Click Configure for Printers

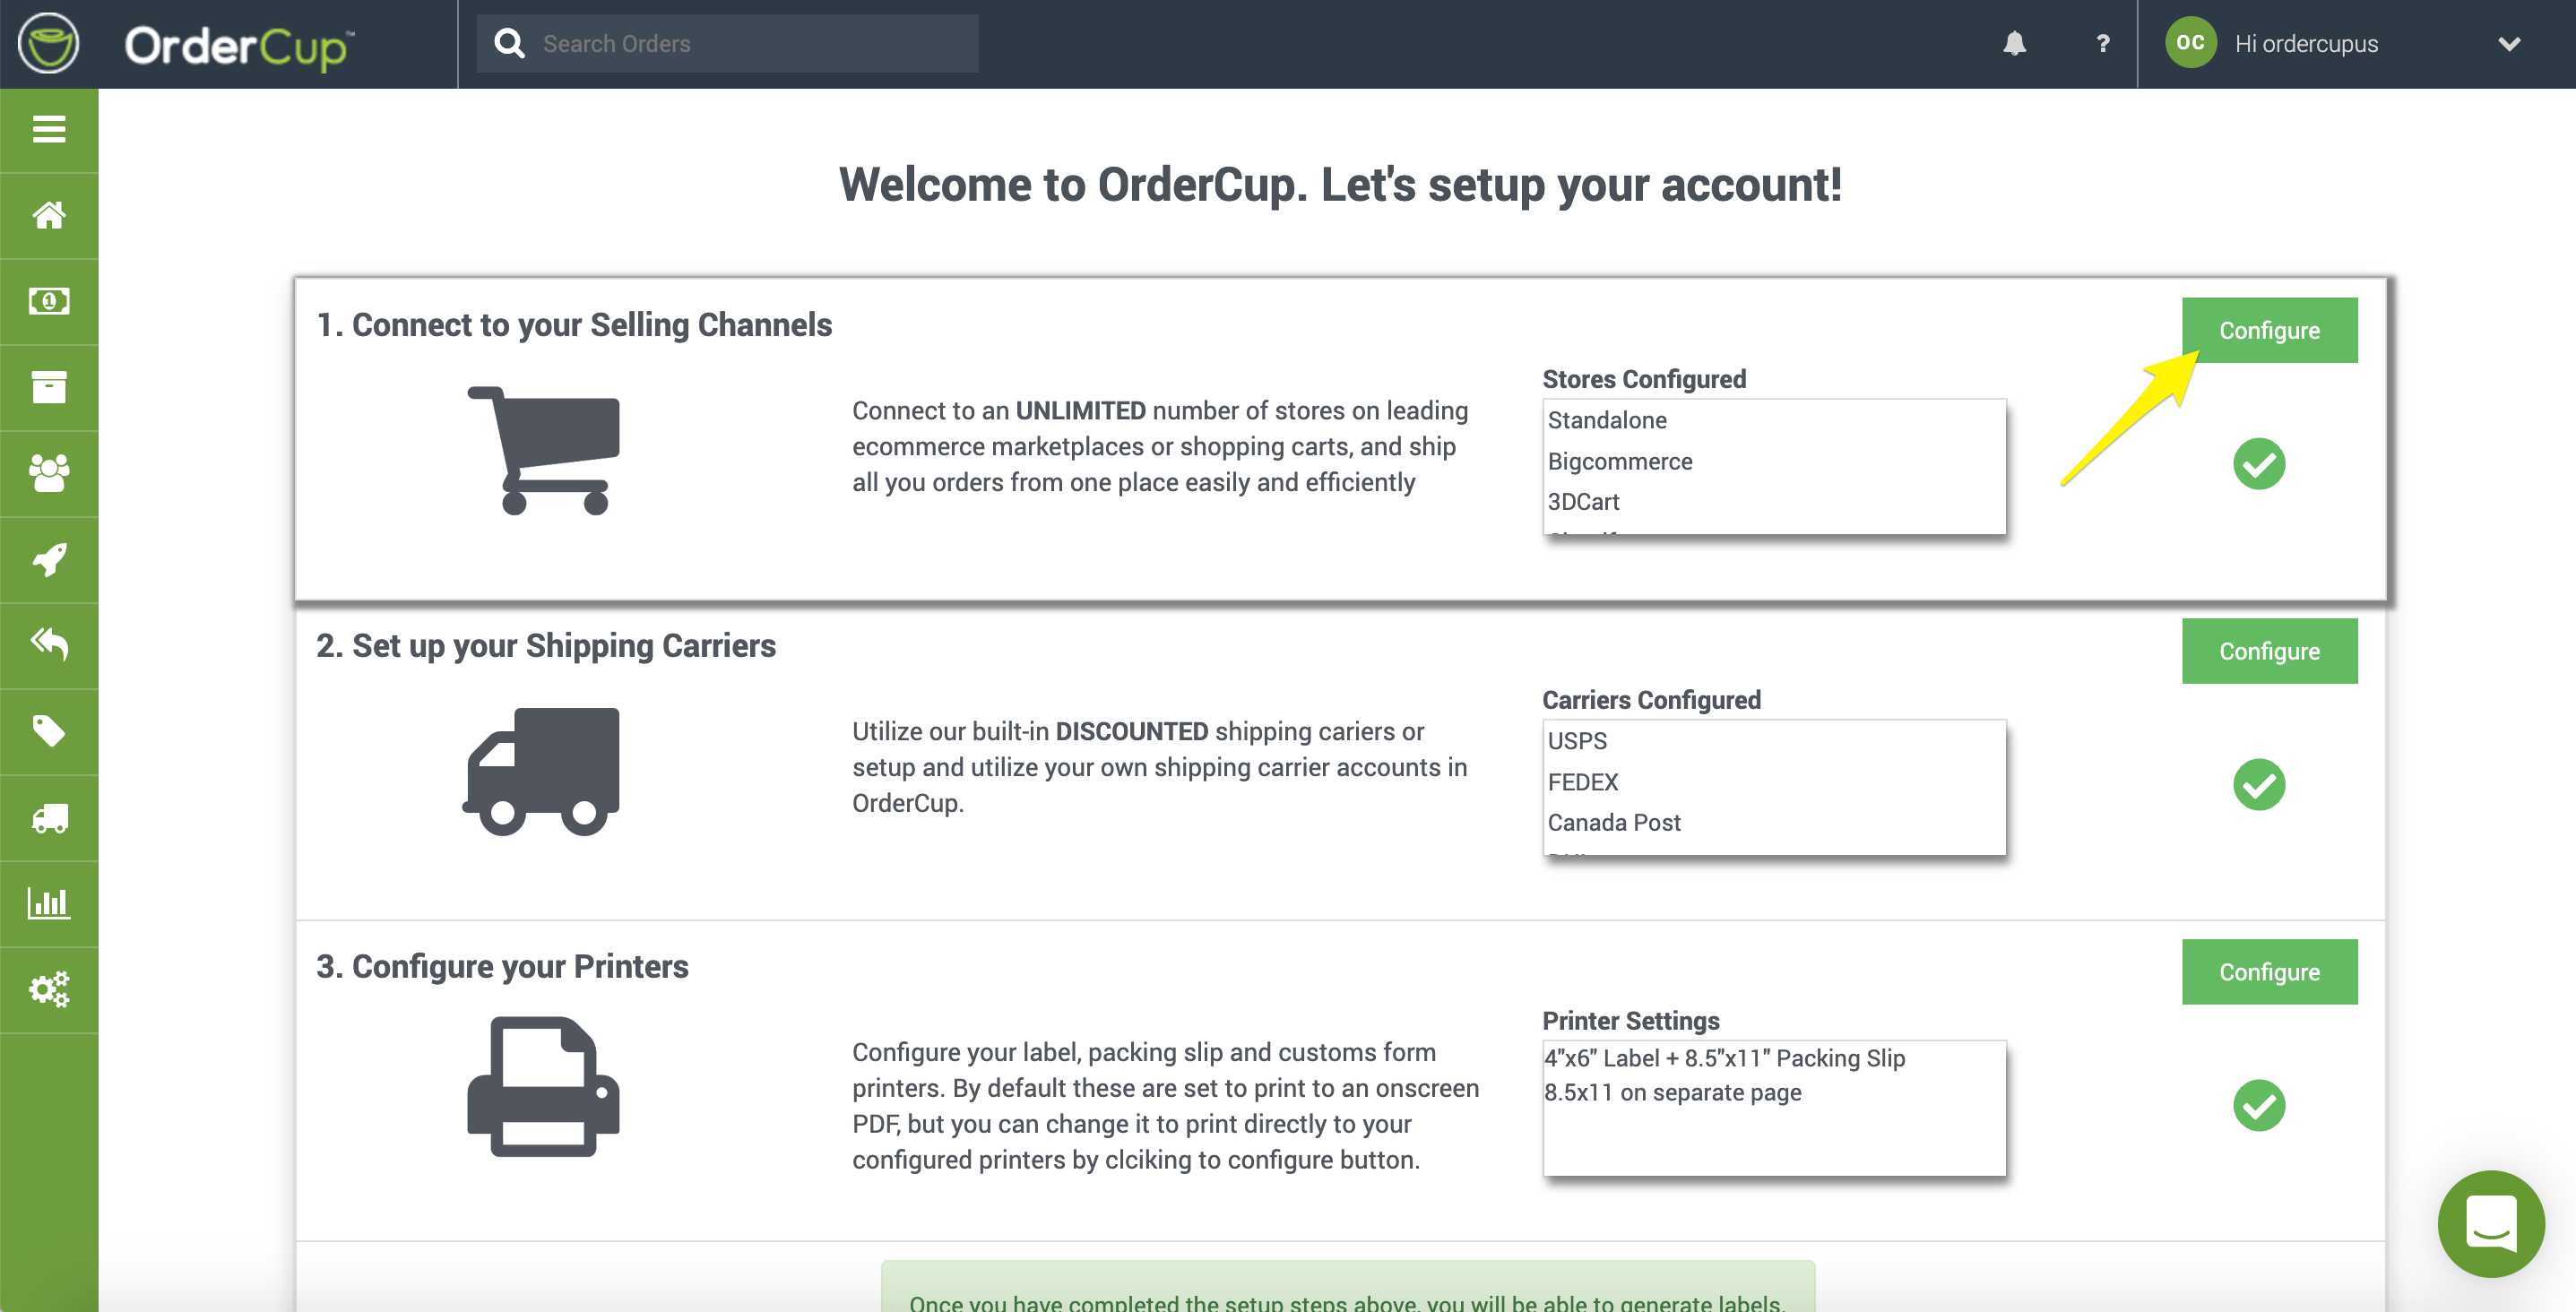[x=2268, y=971]
